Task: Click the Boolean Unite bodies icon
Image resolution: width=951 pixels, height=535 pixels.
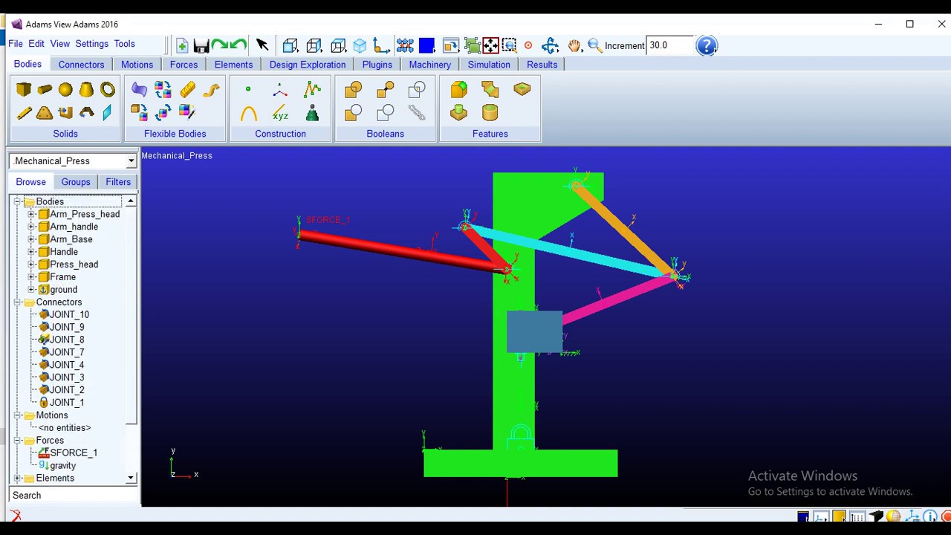Action: click(x=353, y=90)
